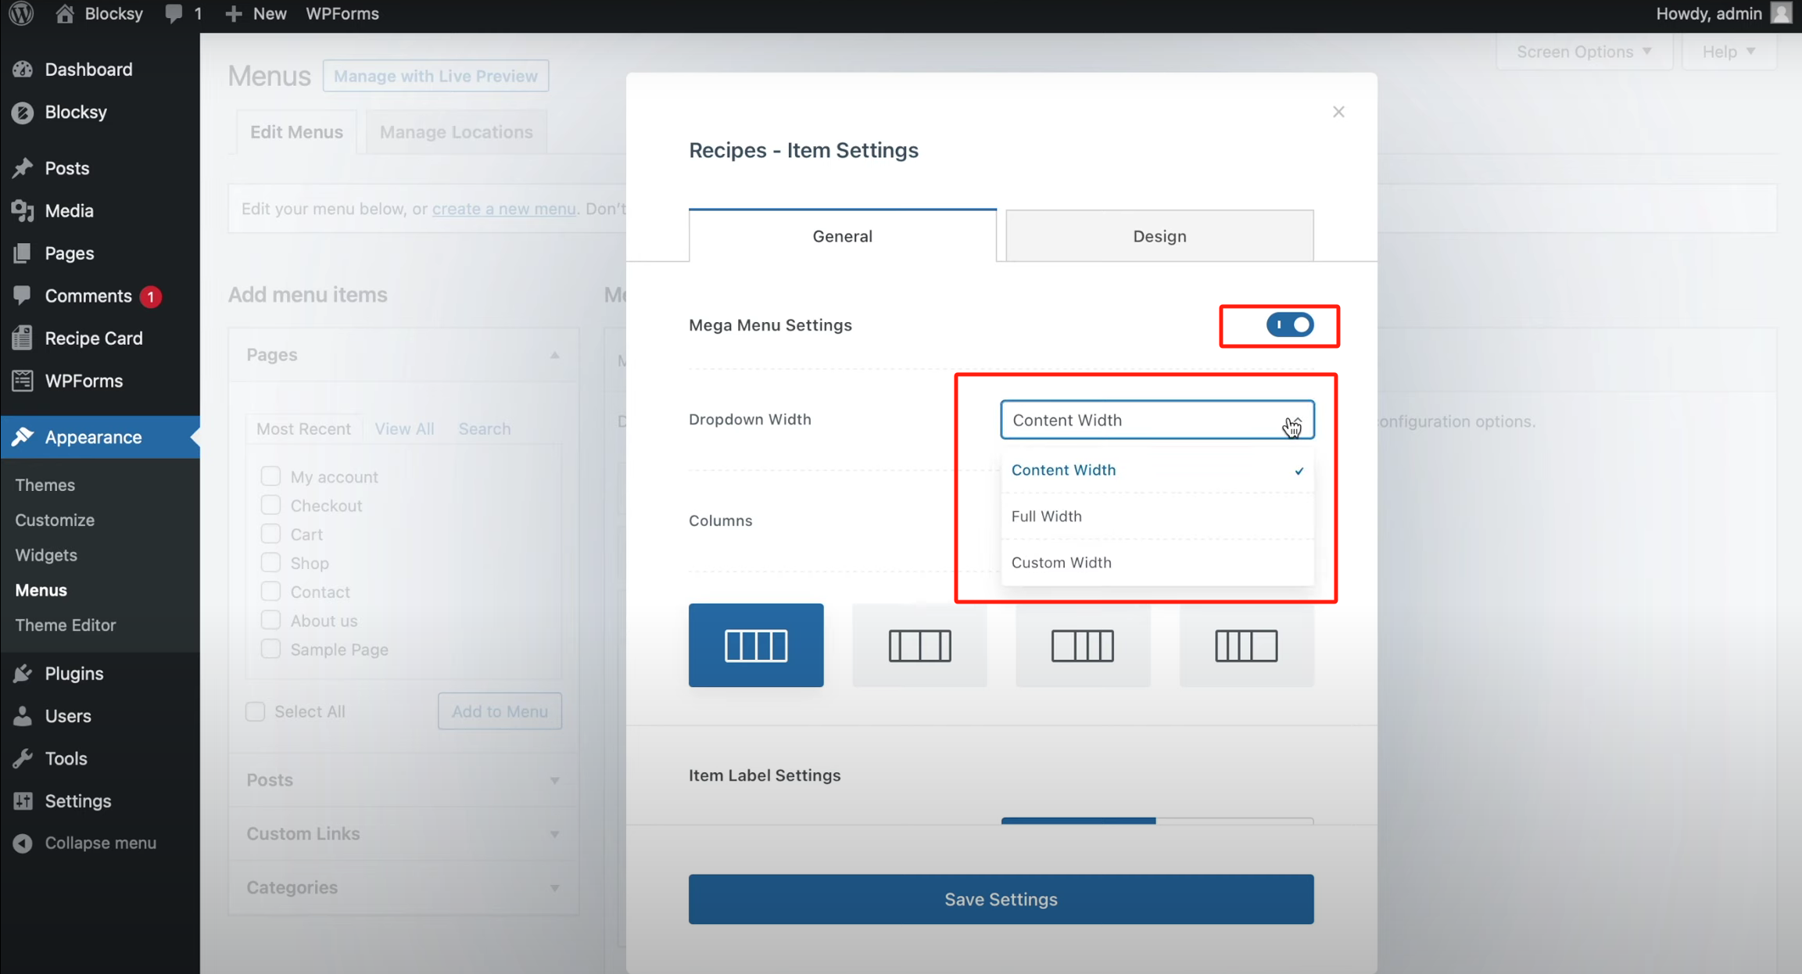
Task: Enable the Select All checkbox
Action: coord(255,711)
